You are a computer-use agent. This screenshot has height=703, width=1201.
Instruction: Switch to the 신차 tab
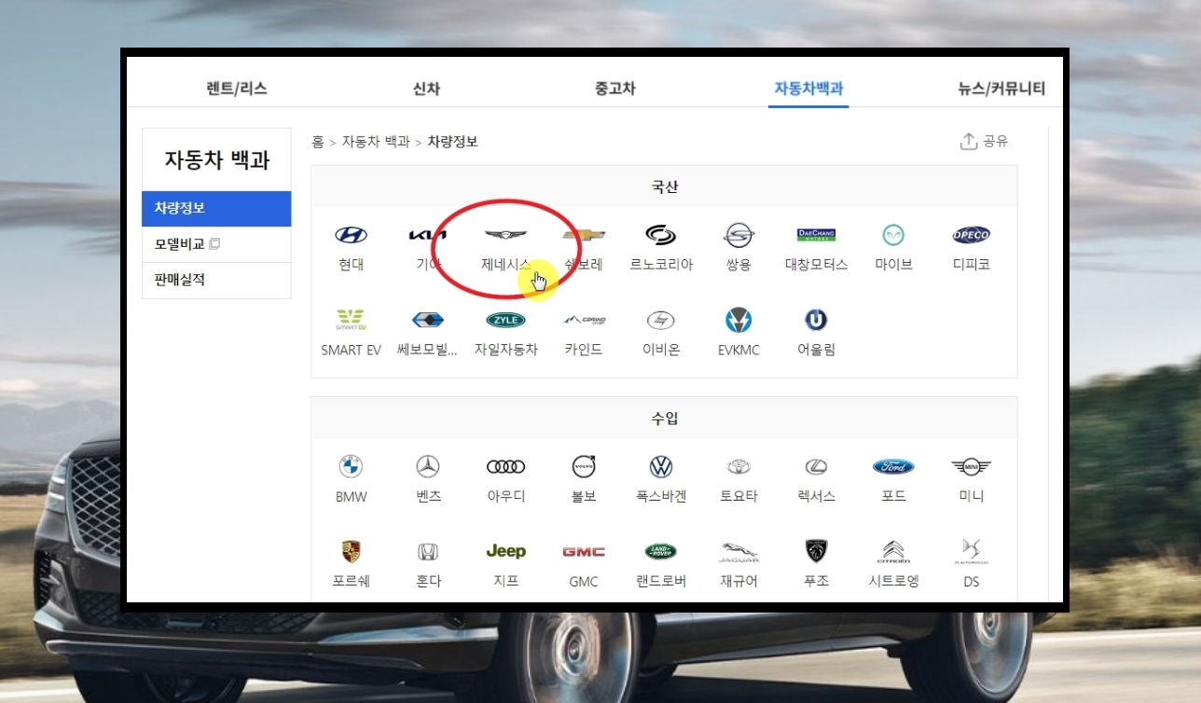(426, 89)
